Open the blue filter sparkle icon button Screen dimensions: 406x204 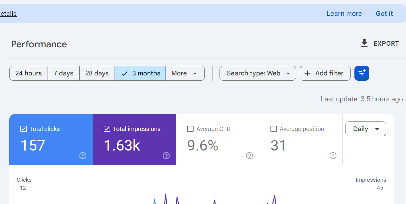362,73
